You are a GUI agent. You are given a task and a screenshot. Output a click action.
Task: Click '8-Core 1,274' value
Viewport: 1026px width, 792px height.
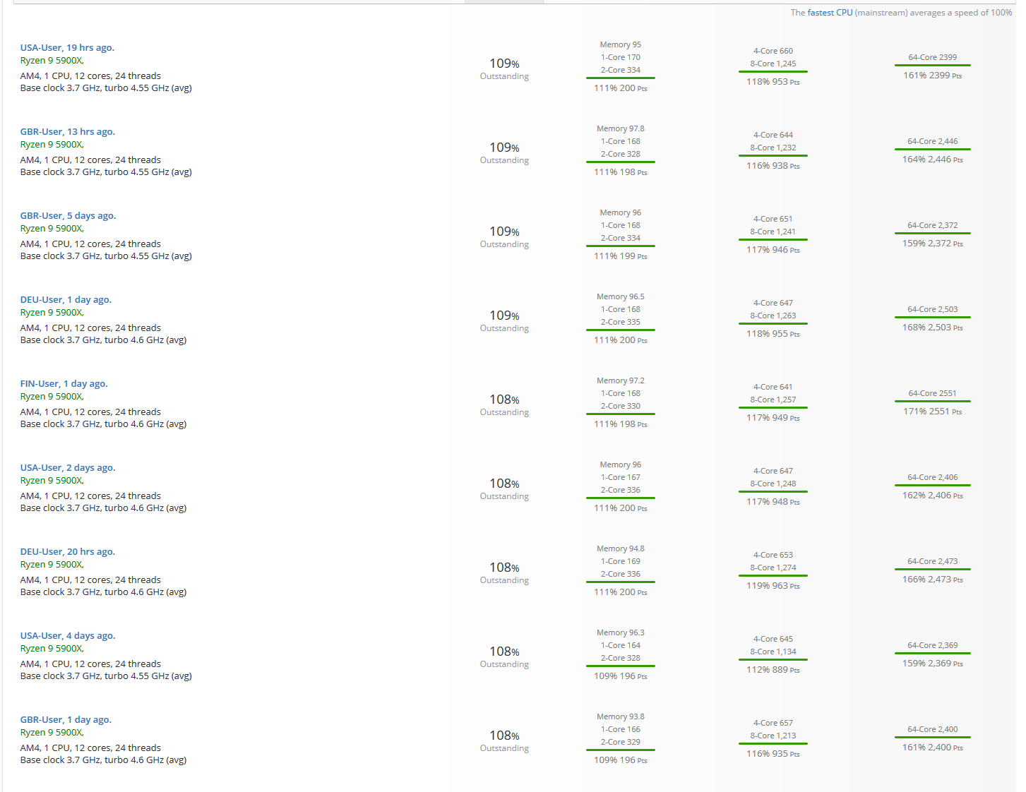pyautogui.click(x=773, y=568)
